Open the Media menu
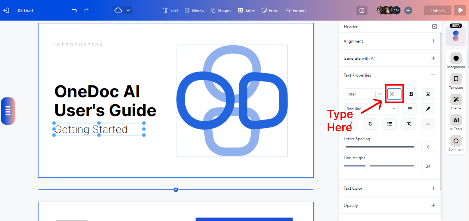 point(194,10)
